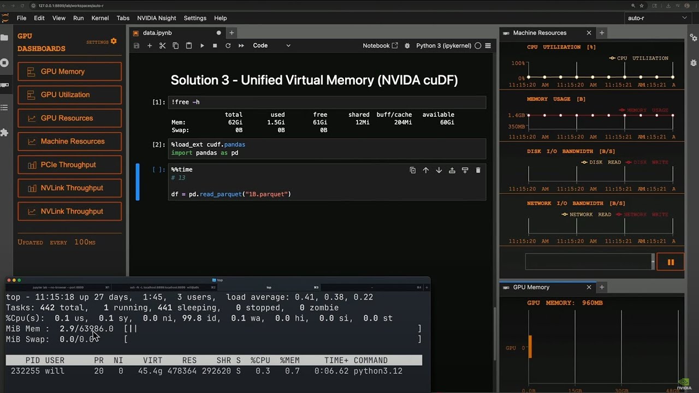Open the Edit menu
699x393 pixels.
[x=39, y=18]
